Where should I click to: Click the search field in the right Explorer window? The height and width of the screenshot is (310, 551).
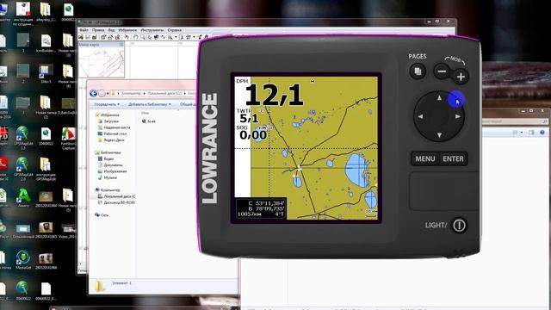(x=515, y=121)
